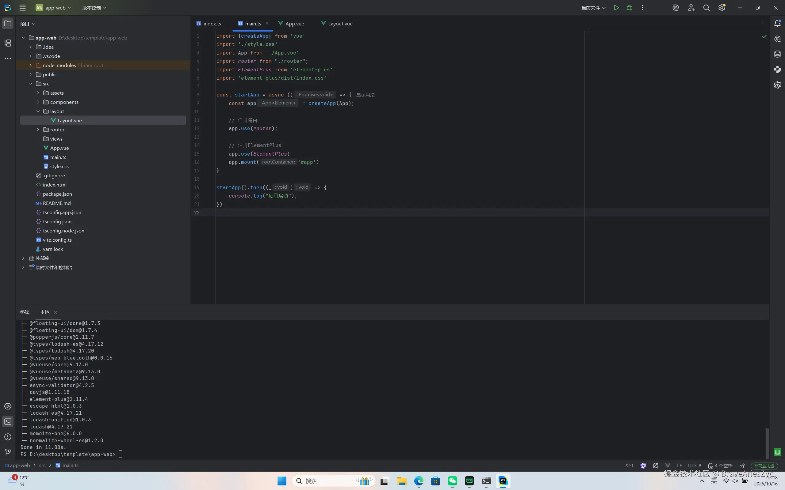Open the Notifications bell icon

[777, 23]
